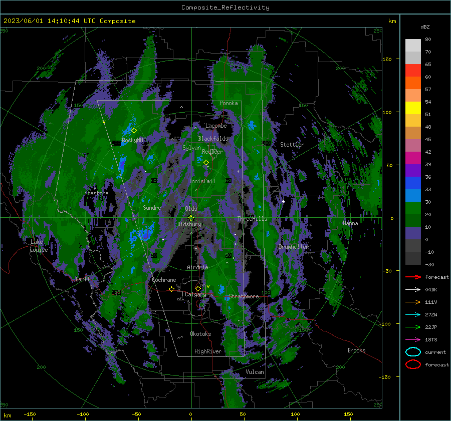Click the Innisfail town label
Screen dimensions: 451x421
[202, 181]
